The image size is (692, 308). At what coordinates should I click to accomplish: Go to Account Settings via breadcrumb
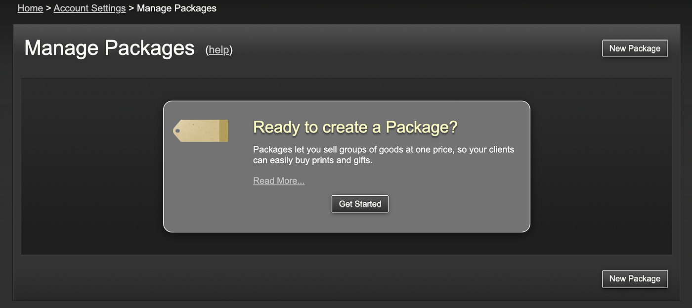point(89,8)
